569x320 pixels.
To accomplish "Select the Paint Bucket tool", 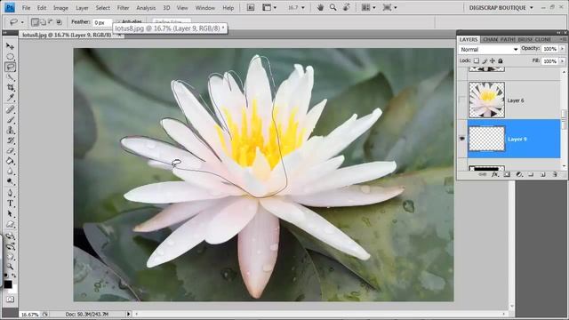I will 10,161.
